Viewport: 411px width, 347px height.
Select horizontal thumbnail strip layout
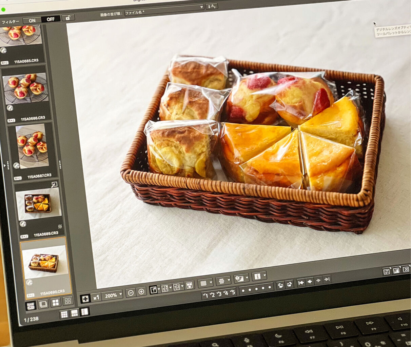click(74, 313)
